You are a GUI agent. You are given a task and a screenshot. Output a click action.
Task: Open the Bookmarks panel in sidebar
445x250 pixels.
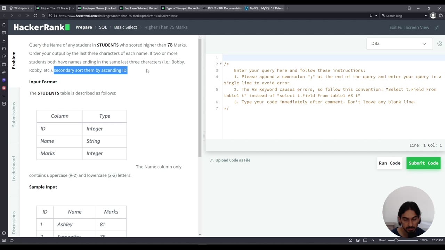click(x=4, y=25)
